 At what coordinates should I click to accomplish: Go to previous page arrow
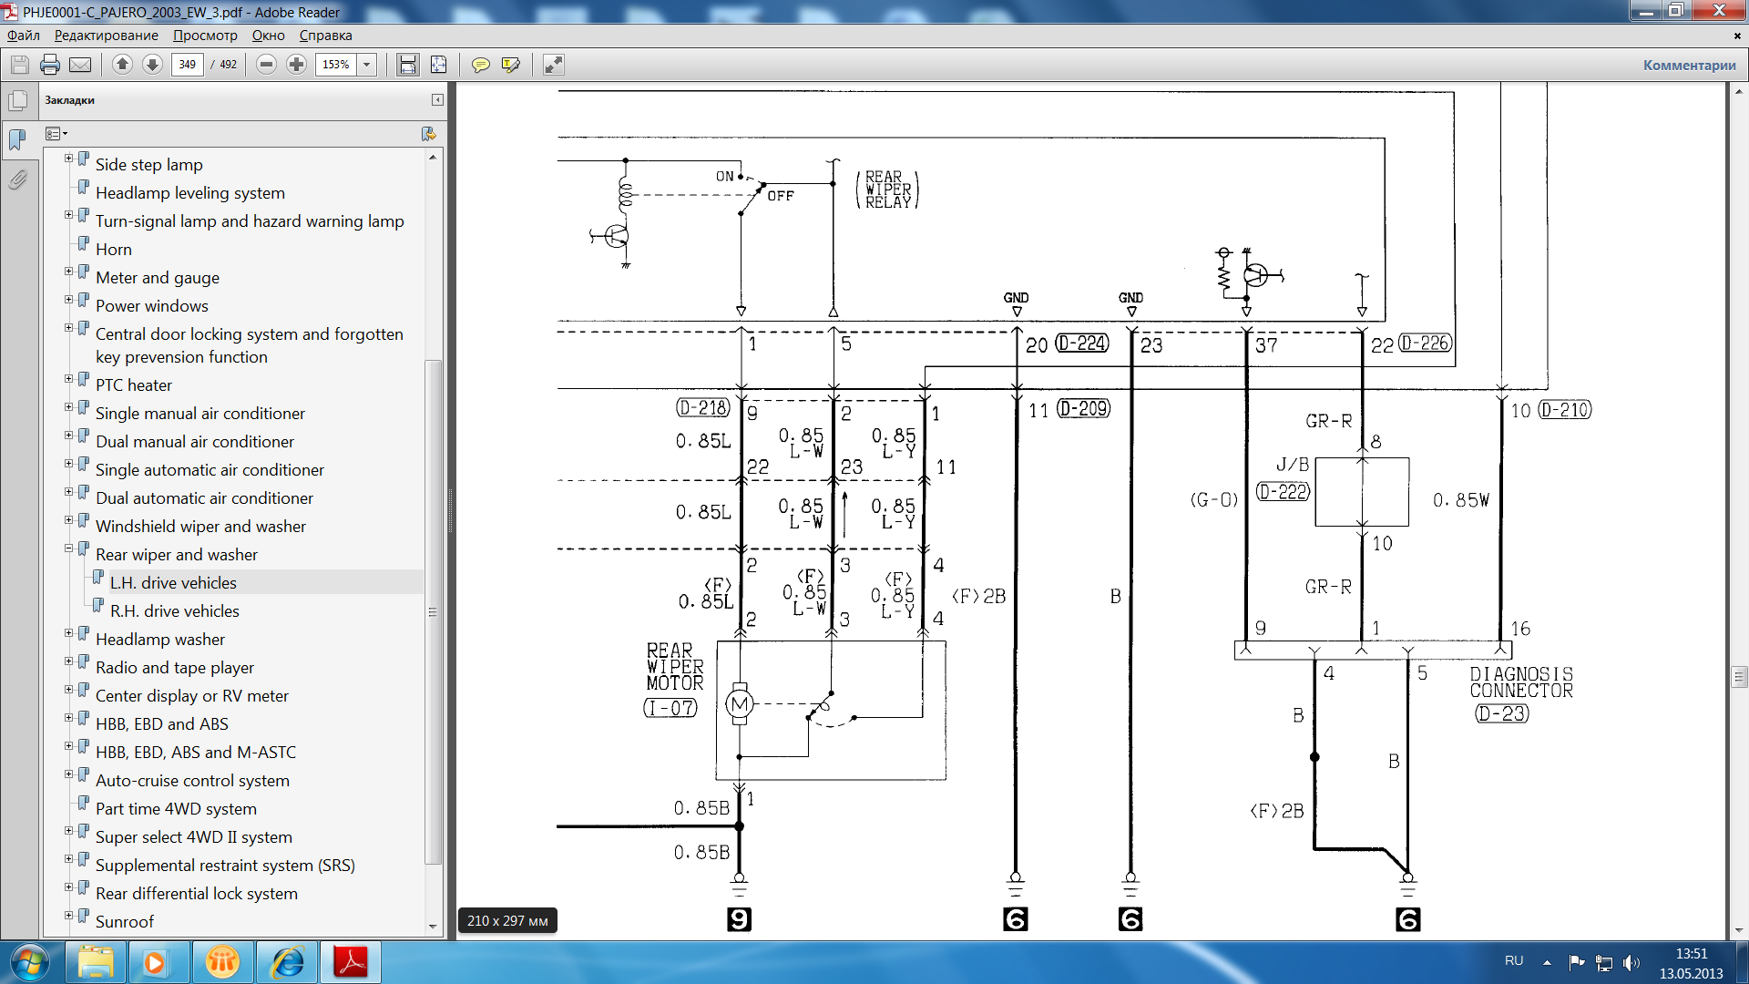click(122, 65)
